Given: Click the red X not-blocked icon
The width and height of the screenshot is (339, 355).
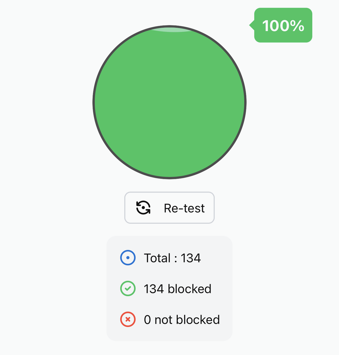Looking at the screenshot, I should [128, 319].
